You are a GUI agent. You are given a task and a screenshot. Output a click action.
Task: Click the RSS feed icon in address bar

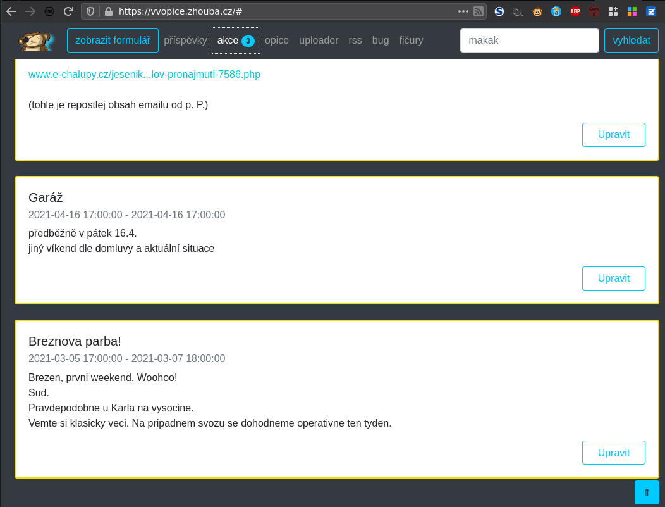(479, 11)
